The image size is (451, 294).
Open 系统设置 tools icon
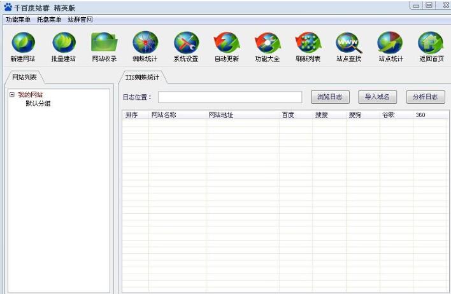(x=186, y=43)
